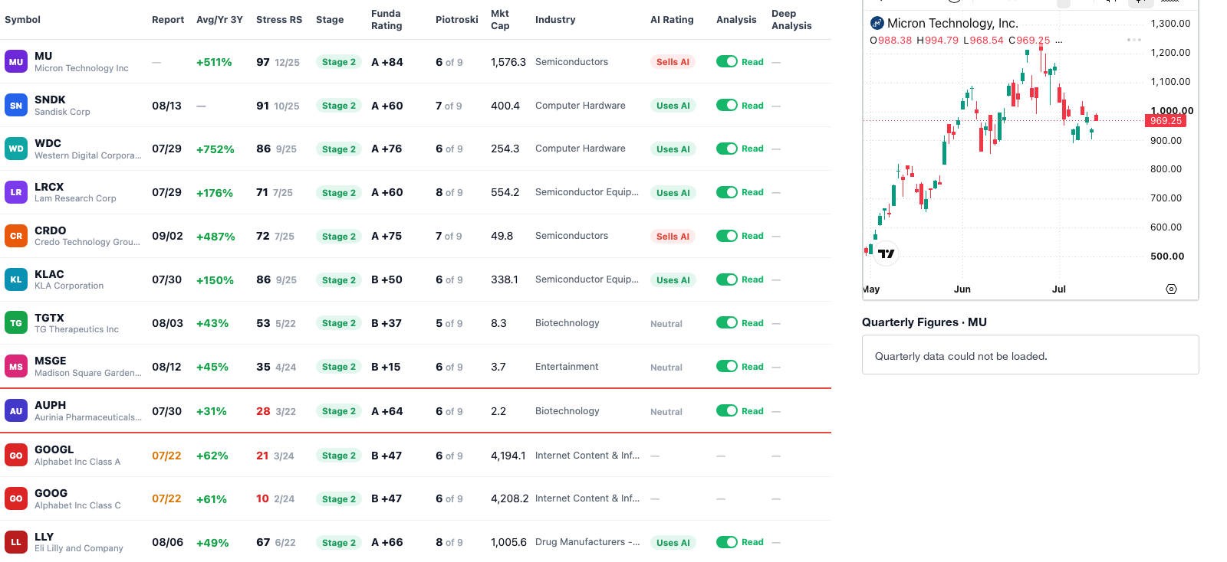Open the Read analysis link for LLY
Screen dimensions: 1227x562
click(752, 542)
